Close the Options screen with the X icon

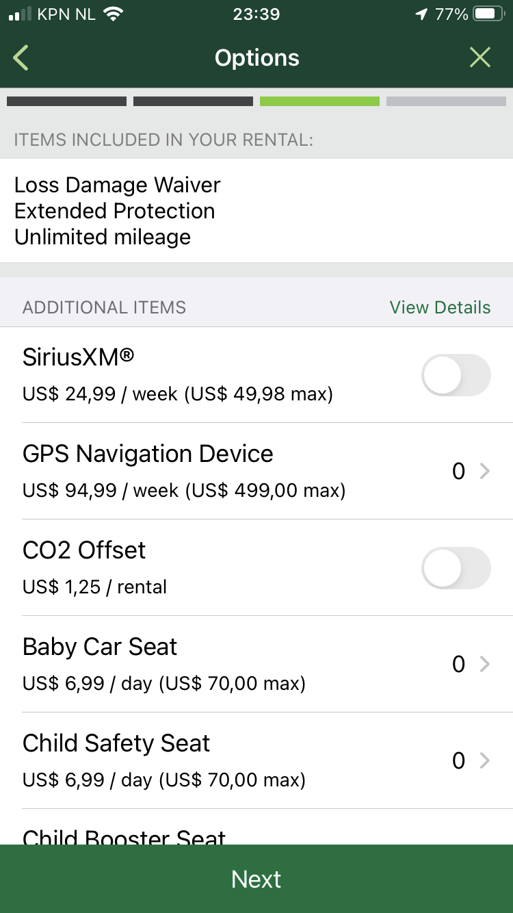pyautogui.click(x=480, y=58)
